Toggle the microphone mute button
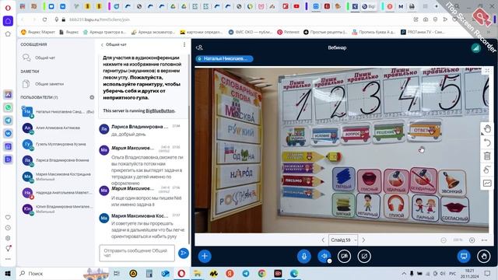 [304, 256]
